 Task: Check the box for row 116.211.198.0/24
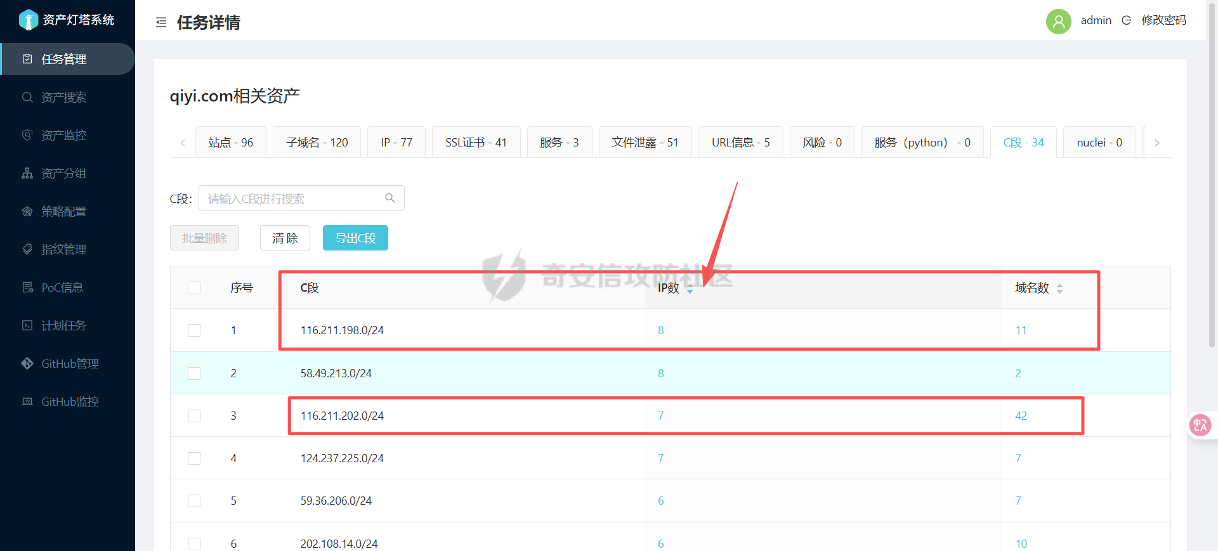194,330
